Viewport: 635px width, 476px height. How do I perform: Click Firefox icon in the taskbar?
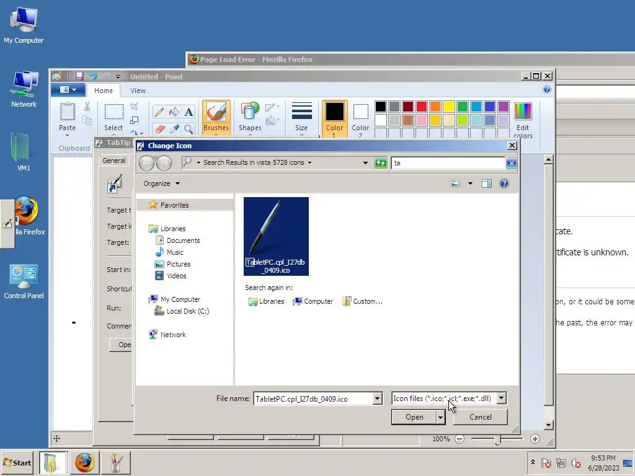tap(84, 462)
